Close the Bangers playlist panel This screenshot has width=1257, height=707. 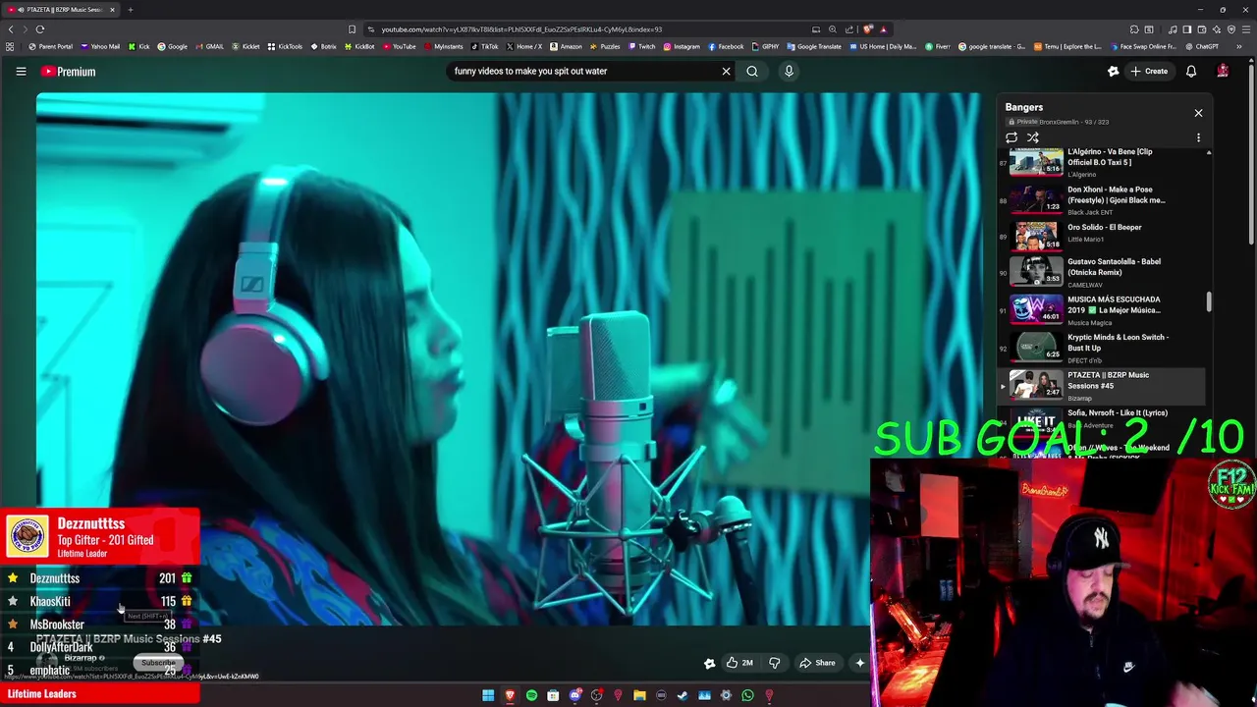pos(1198,113)
